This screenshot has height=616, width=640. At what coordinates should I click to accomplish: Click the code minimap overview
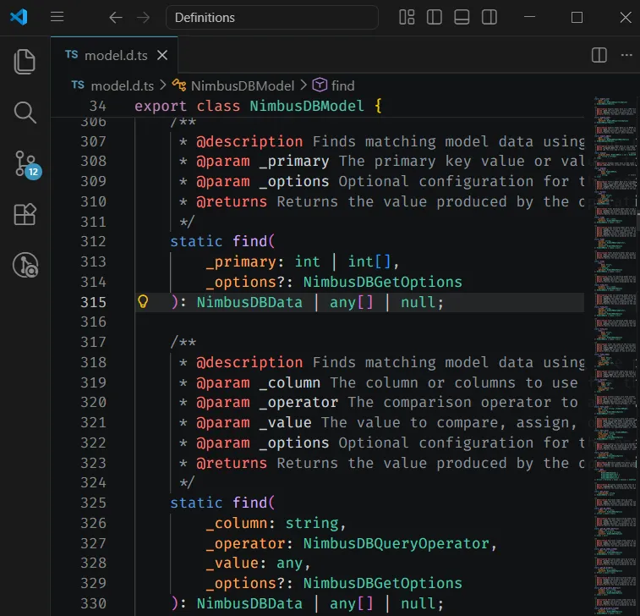coord(615,355)
